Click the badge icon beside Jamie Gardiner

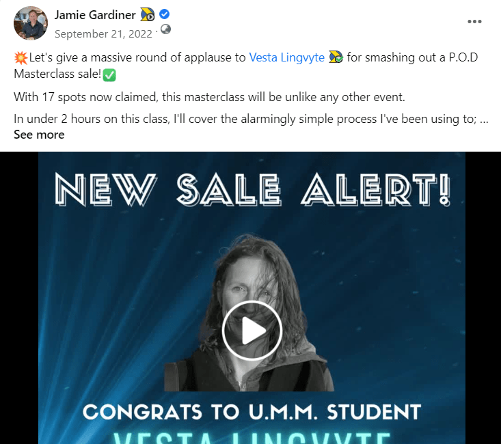click(148, 15)
